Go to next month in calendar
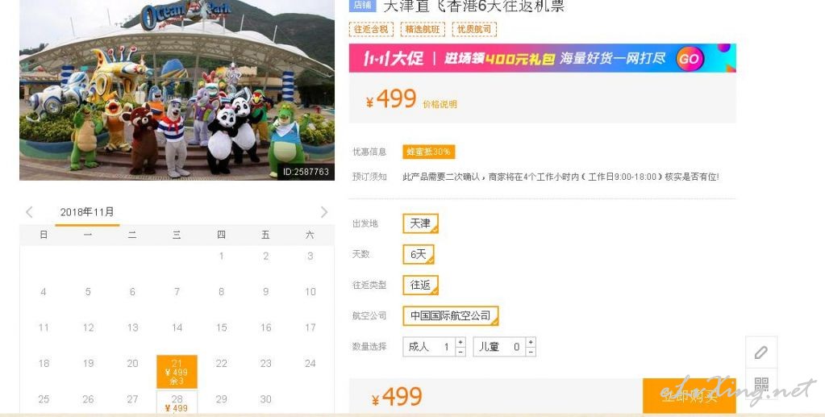Screen dimensions: 825x417 point(323,212)
